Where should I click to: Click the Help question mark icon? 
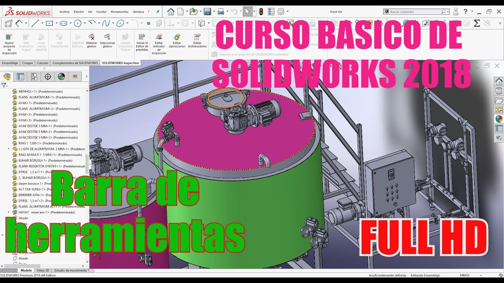coord(465,11)
